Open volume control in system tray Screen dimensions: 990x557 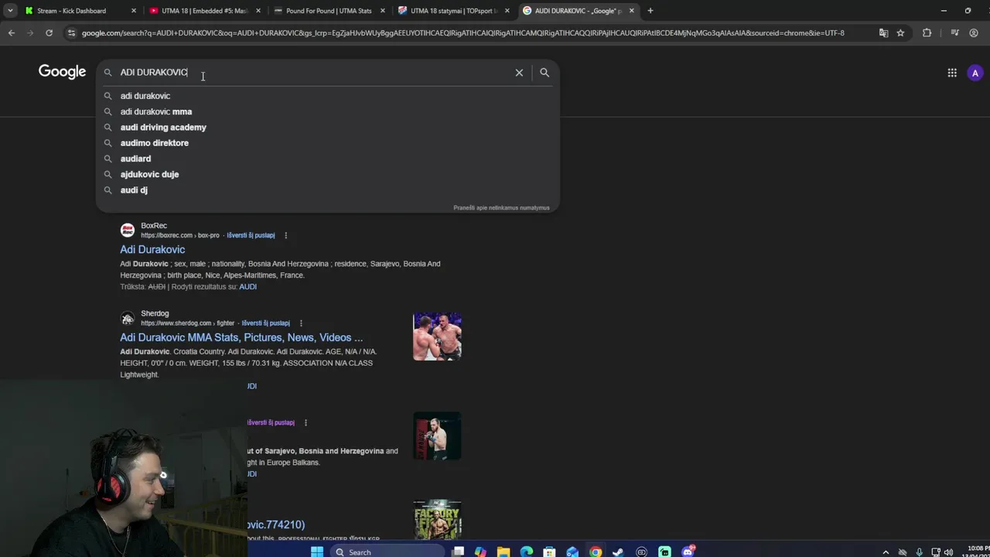point(948,552)
